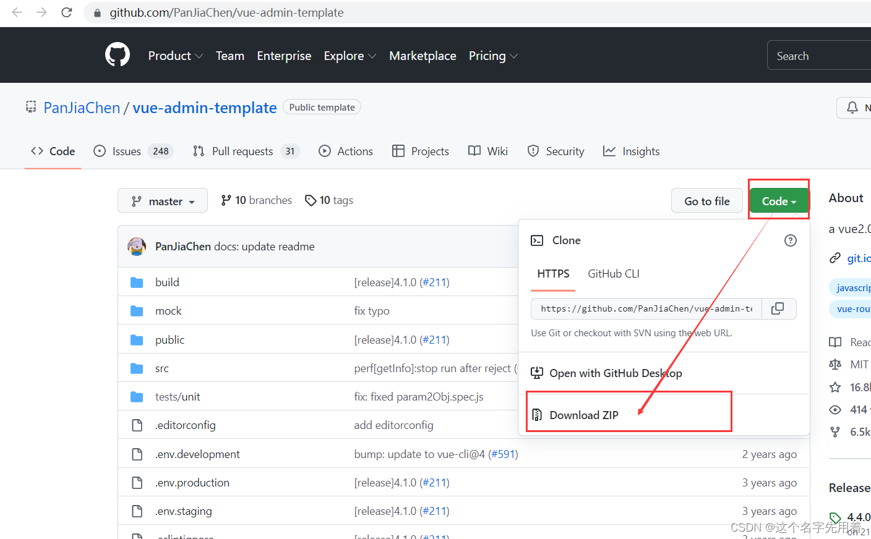Click the tests/unit folder icon
The image size is (871, 539).
(x=137, y=397)
